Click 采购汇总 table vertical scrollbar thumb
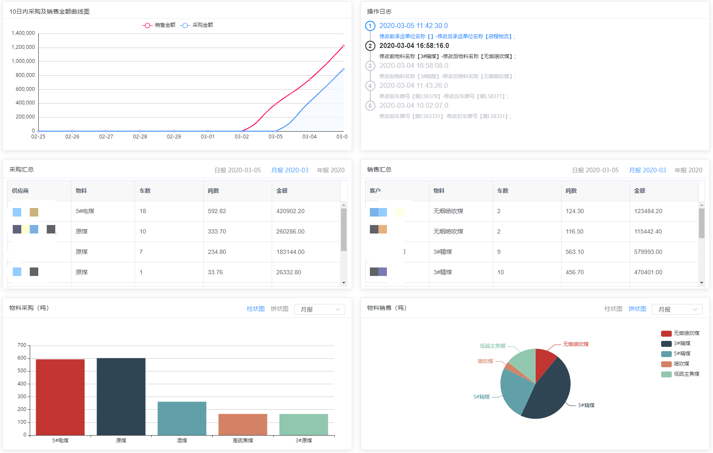 [x=344, y=229]
